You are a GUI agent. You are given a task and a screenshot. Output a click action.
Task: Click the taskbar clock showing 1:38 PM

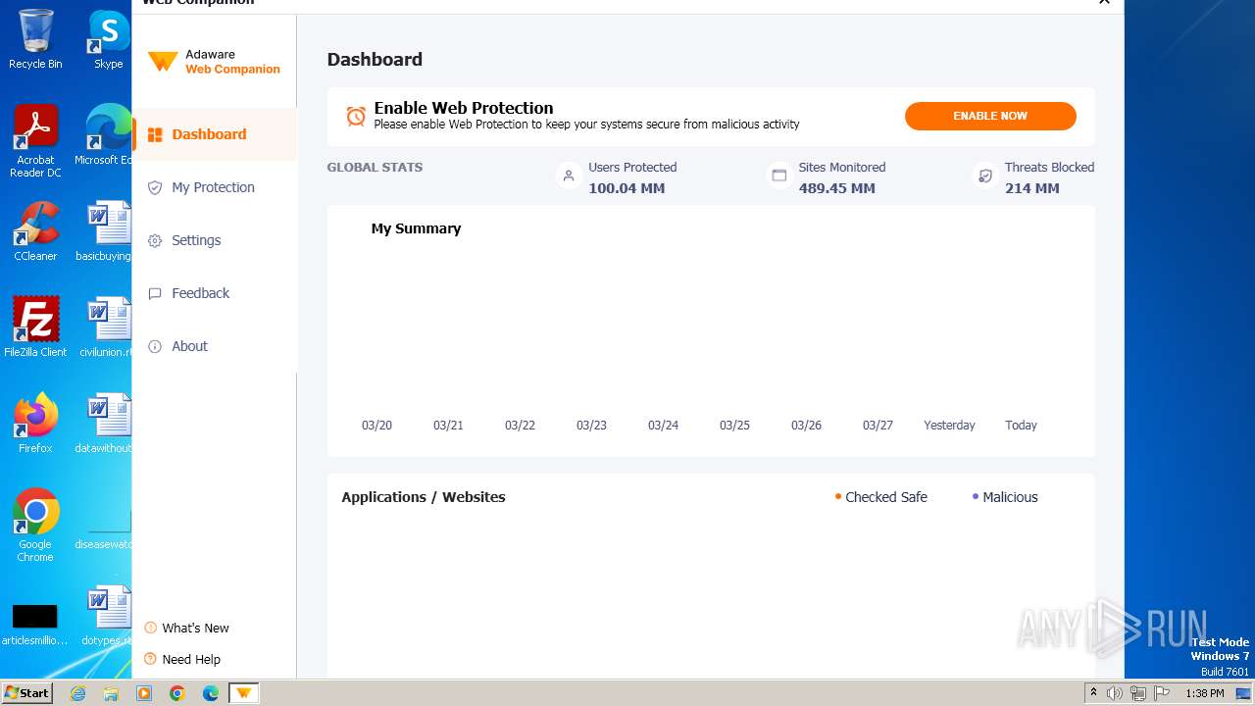click(1204, 693)
